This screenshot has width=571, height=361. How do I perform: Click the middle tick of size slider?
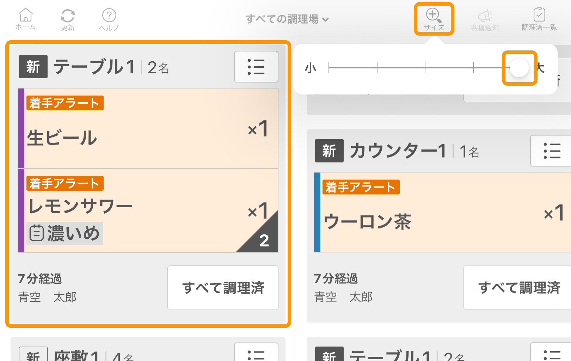click(425, 68)
